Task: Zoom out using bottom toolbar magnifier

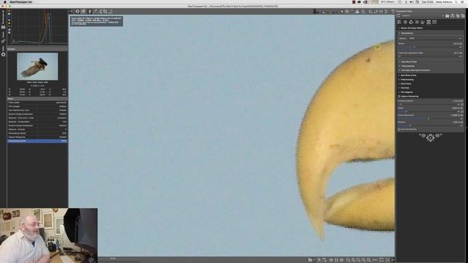Action: pyautogui.click(x=348, y=260)
